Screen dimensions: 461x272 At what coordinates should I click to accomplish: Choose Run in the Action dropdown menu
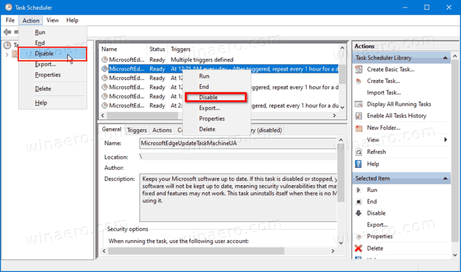click(x=53, y=33)
